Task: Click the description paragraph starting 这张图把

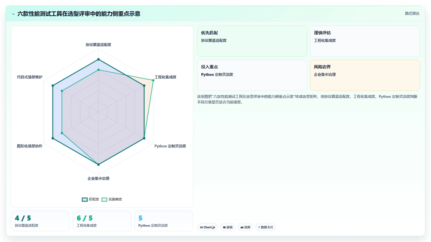Action: pyautogui.click(x=307, y=99)
